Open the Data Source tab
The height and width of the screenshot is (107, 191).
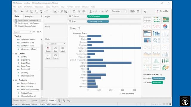[19, 100]
